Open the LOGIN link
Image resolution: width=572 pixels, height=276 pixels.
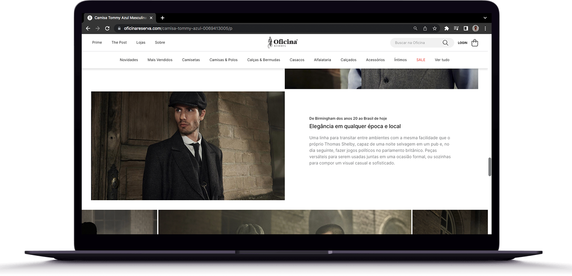(462, 42)
